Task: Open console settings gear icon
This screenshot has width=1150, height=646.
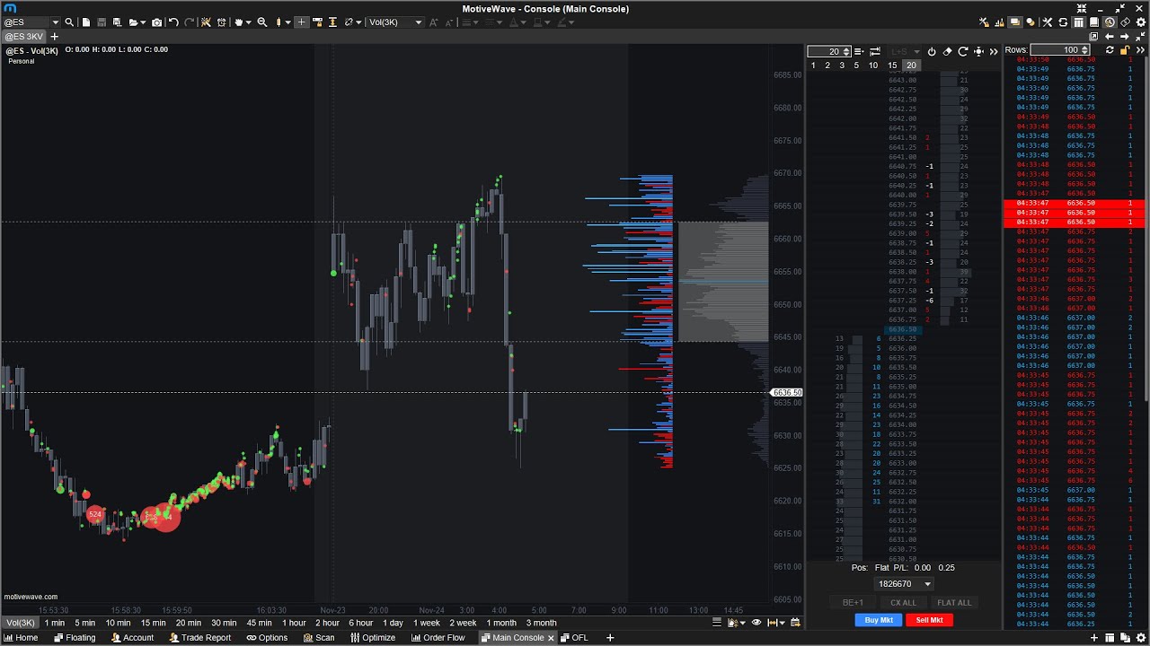Action: (1140, 22)
